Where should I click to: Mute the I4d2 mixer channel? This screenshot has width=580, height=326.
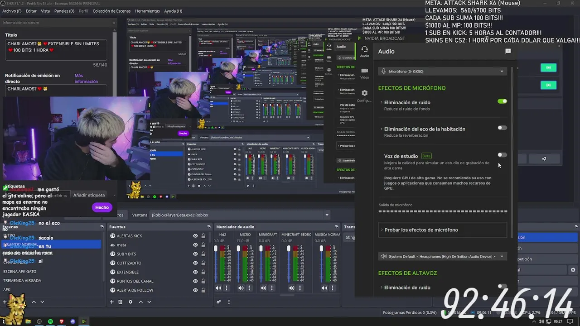tap(218, 288)
